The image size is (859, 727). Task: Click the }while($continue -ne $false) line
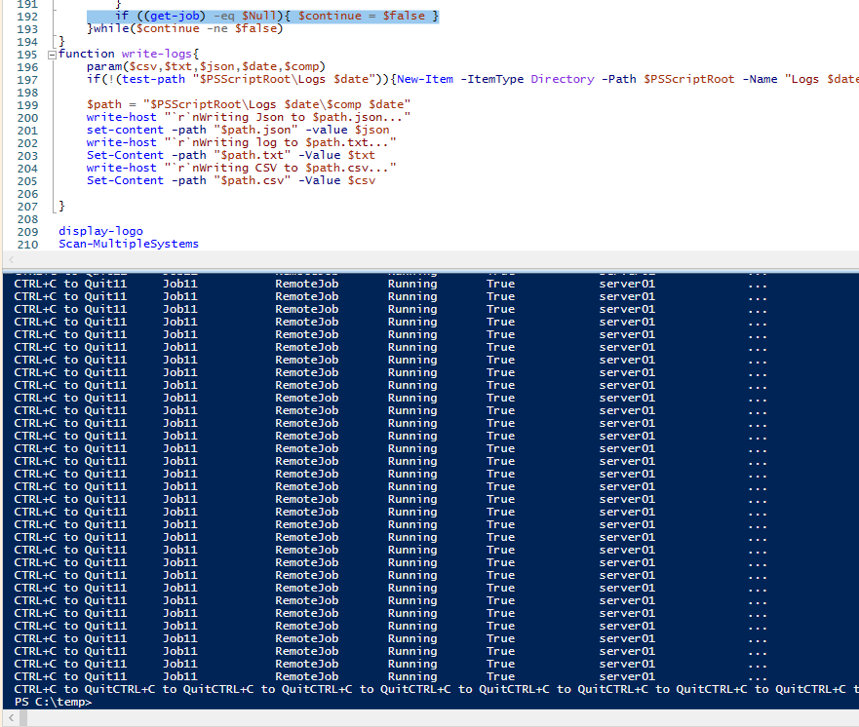pos(185,28)
